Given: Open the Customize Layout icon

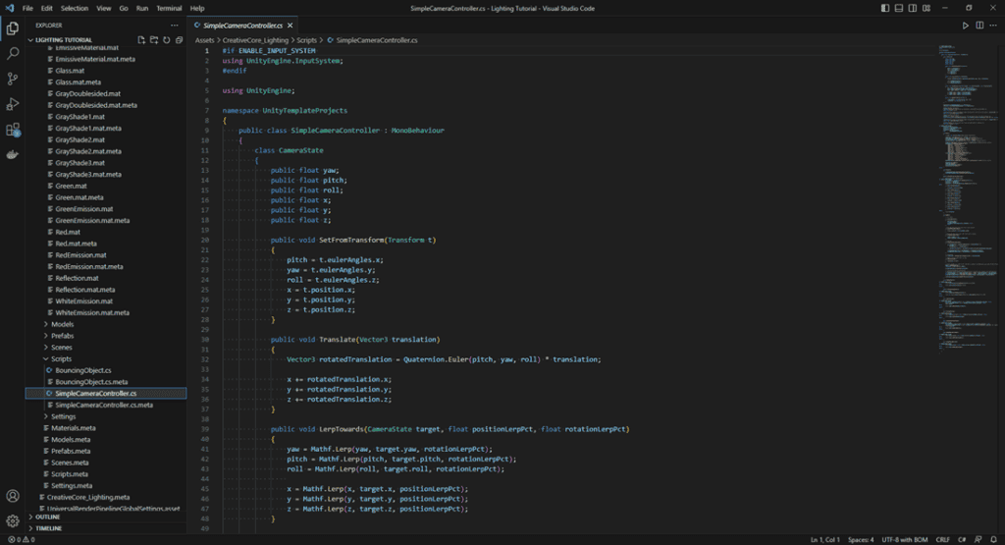Looking at the screenshot, I should (926, 8).
